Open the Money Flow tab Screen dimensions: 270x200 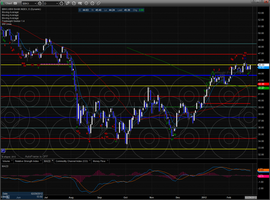click(x=99, y=161)
